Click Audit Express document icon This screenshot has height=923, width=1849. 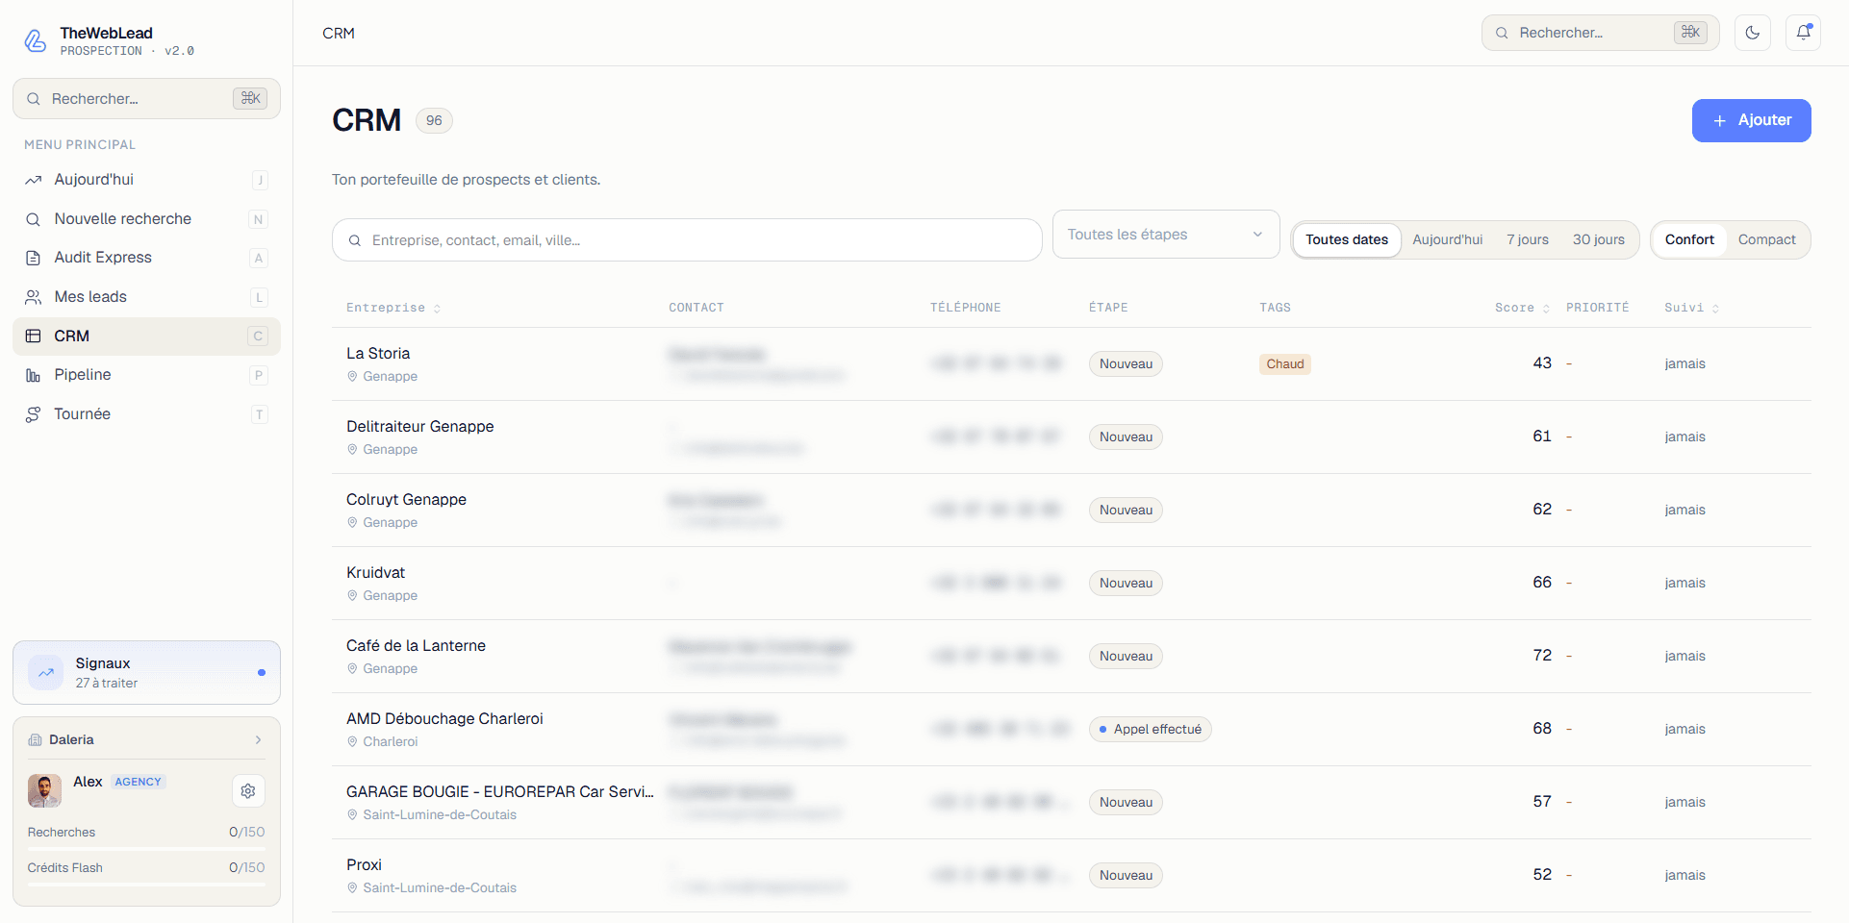[34, 258]
